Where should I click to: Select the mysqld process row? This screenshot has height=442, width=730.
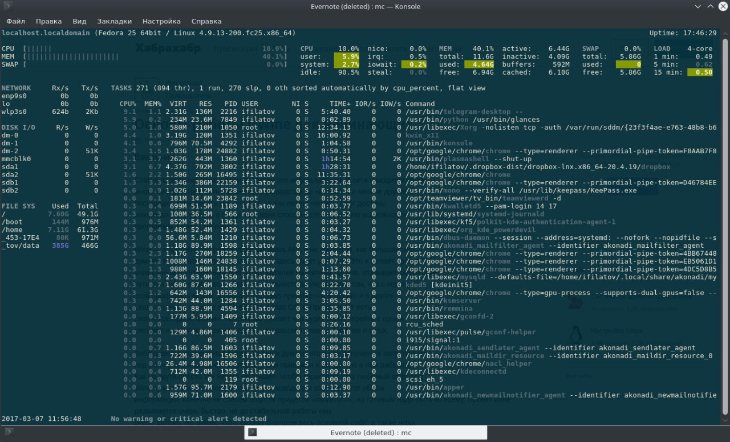tap(419, 277)
